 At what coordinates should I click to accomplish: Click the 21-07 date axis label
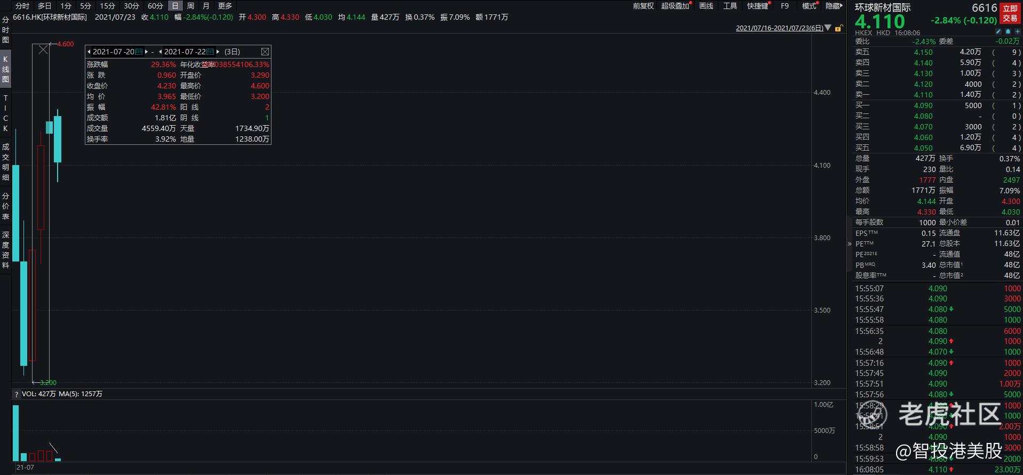coord(25,468)
